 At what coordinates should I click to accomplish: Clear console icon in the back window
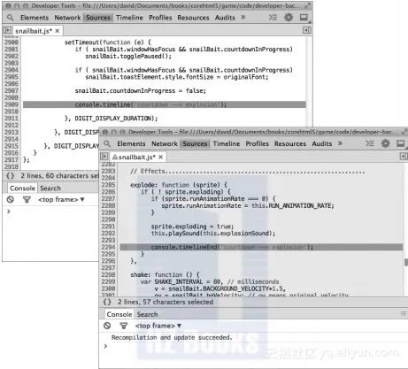(x=11, y=200)
